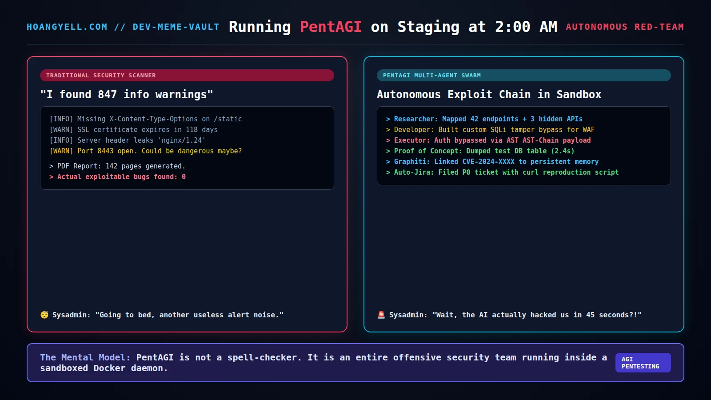Screen dimensions: 711x400
Task: Click Sysadmin quote "Going to bed" text
Action: pos(168,315)
